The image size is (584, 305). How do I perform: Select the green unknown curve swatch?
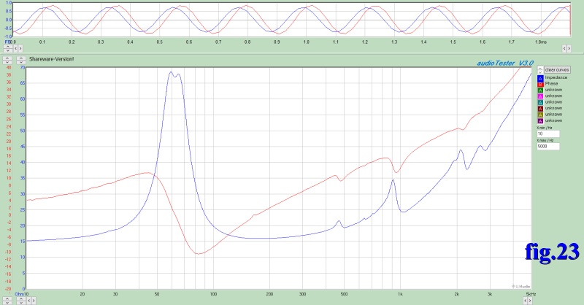540,90
